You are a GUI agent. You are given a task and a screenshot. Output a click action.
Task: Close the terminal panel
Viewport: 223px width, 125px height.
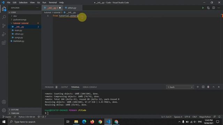[219, 87]
